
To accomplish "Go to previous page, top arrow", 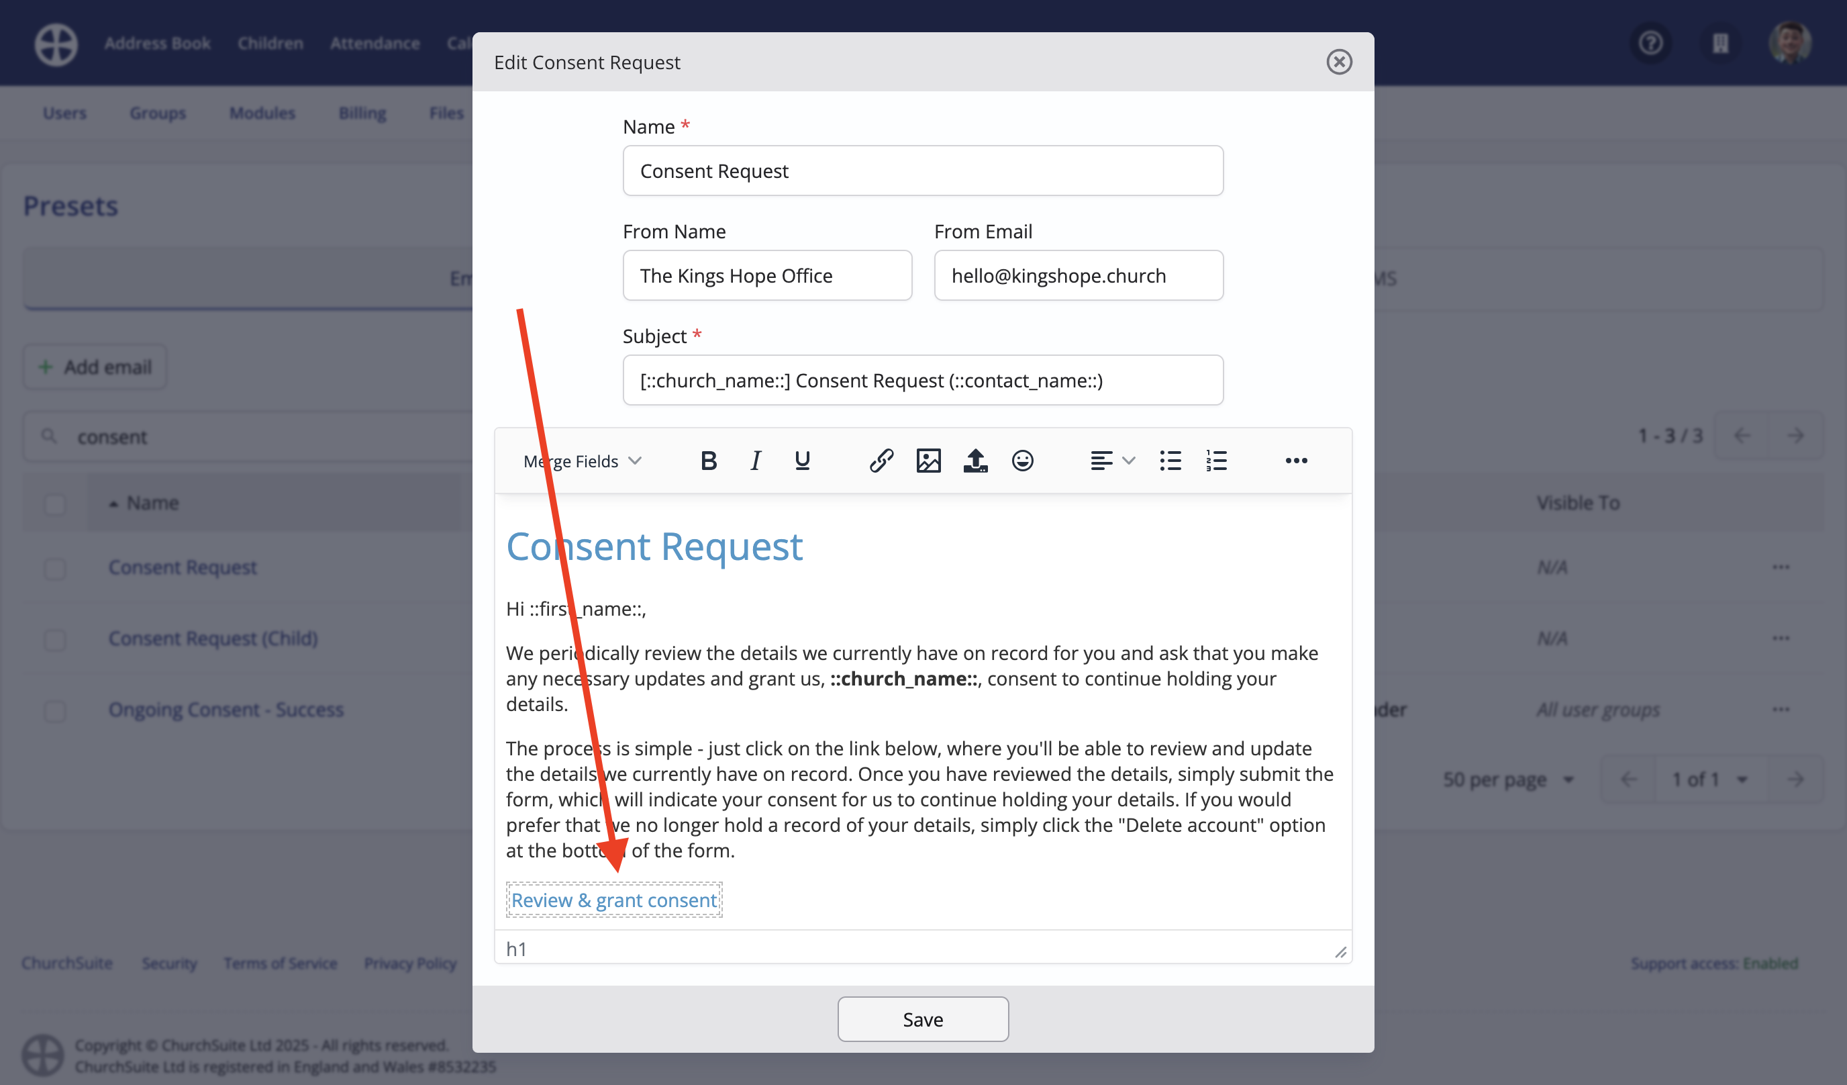I will 1742,436.
